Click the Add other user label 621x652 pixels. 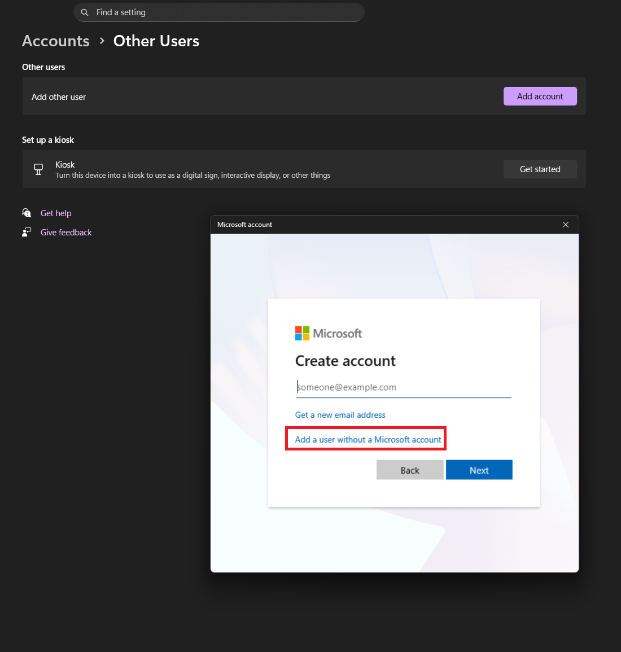tap(59, 97)
